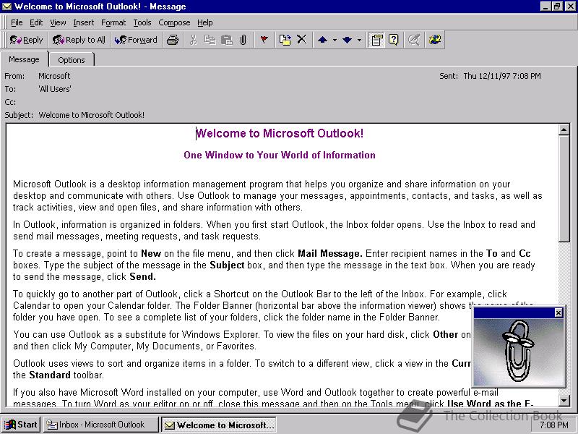Click Reply to All button
The width and height of the screenshot is (578, 434).
point(79,40)
